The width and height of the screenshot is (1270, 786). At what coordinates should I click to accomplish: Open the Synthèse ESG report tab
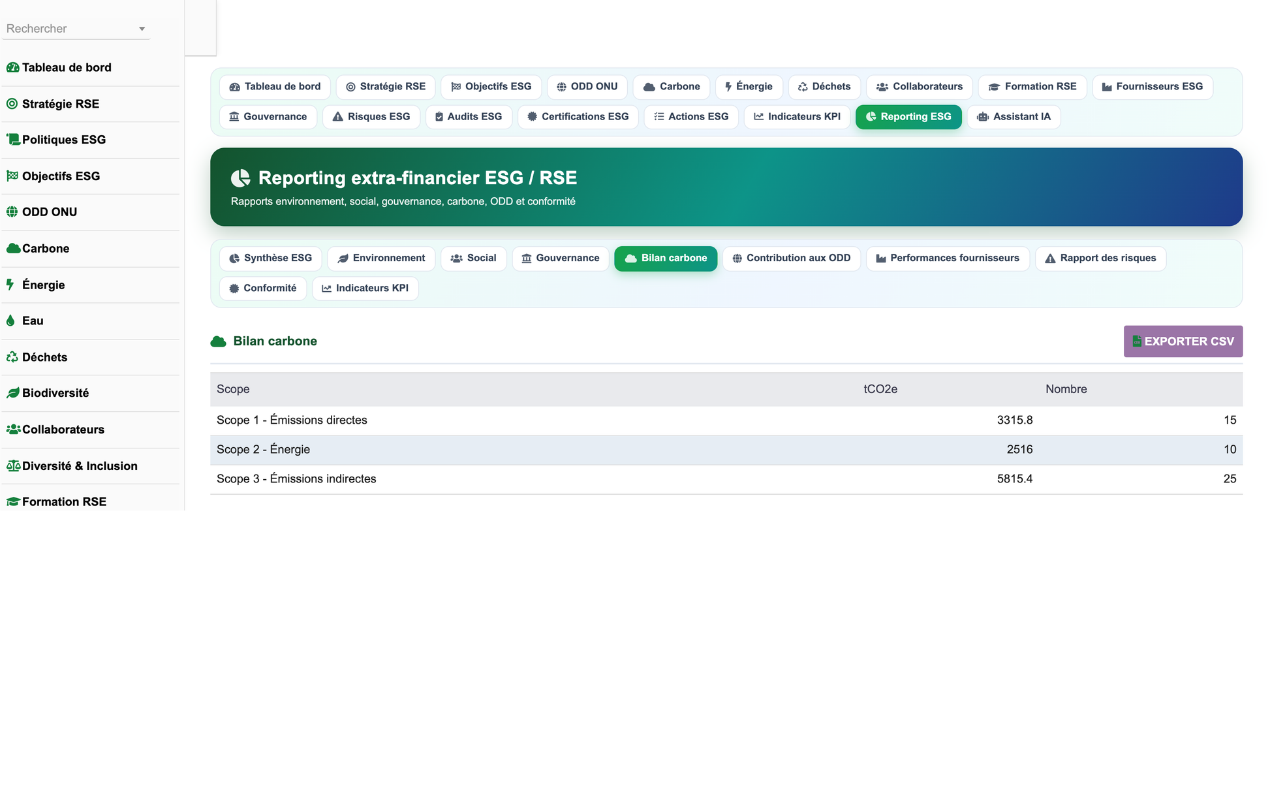[x=270, y=259]
